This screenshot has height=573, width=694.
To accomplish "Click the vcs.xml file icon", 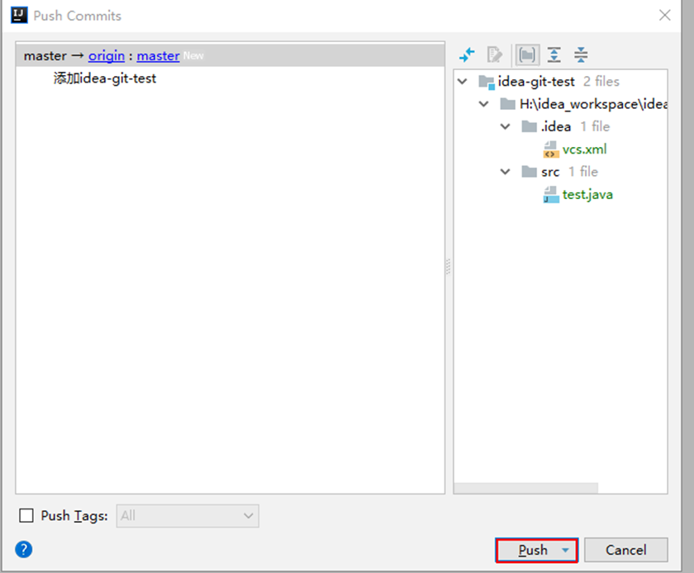I will [550, 149].
